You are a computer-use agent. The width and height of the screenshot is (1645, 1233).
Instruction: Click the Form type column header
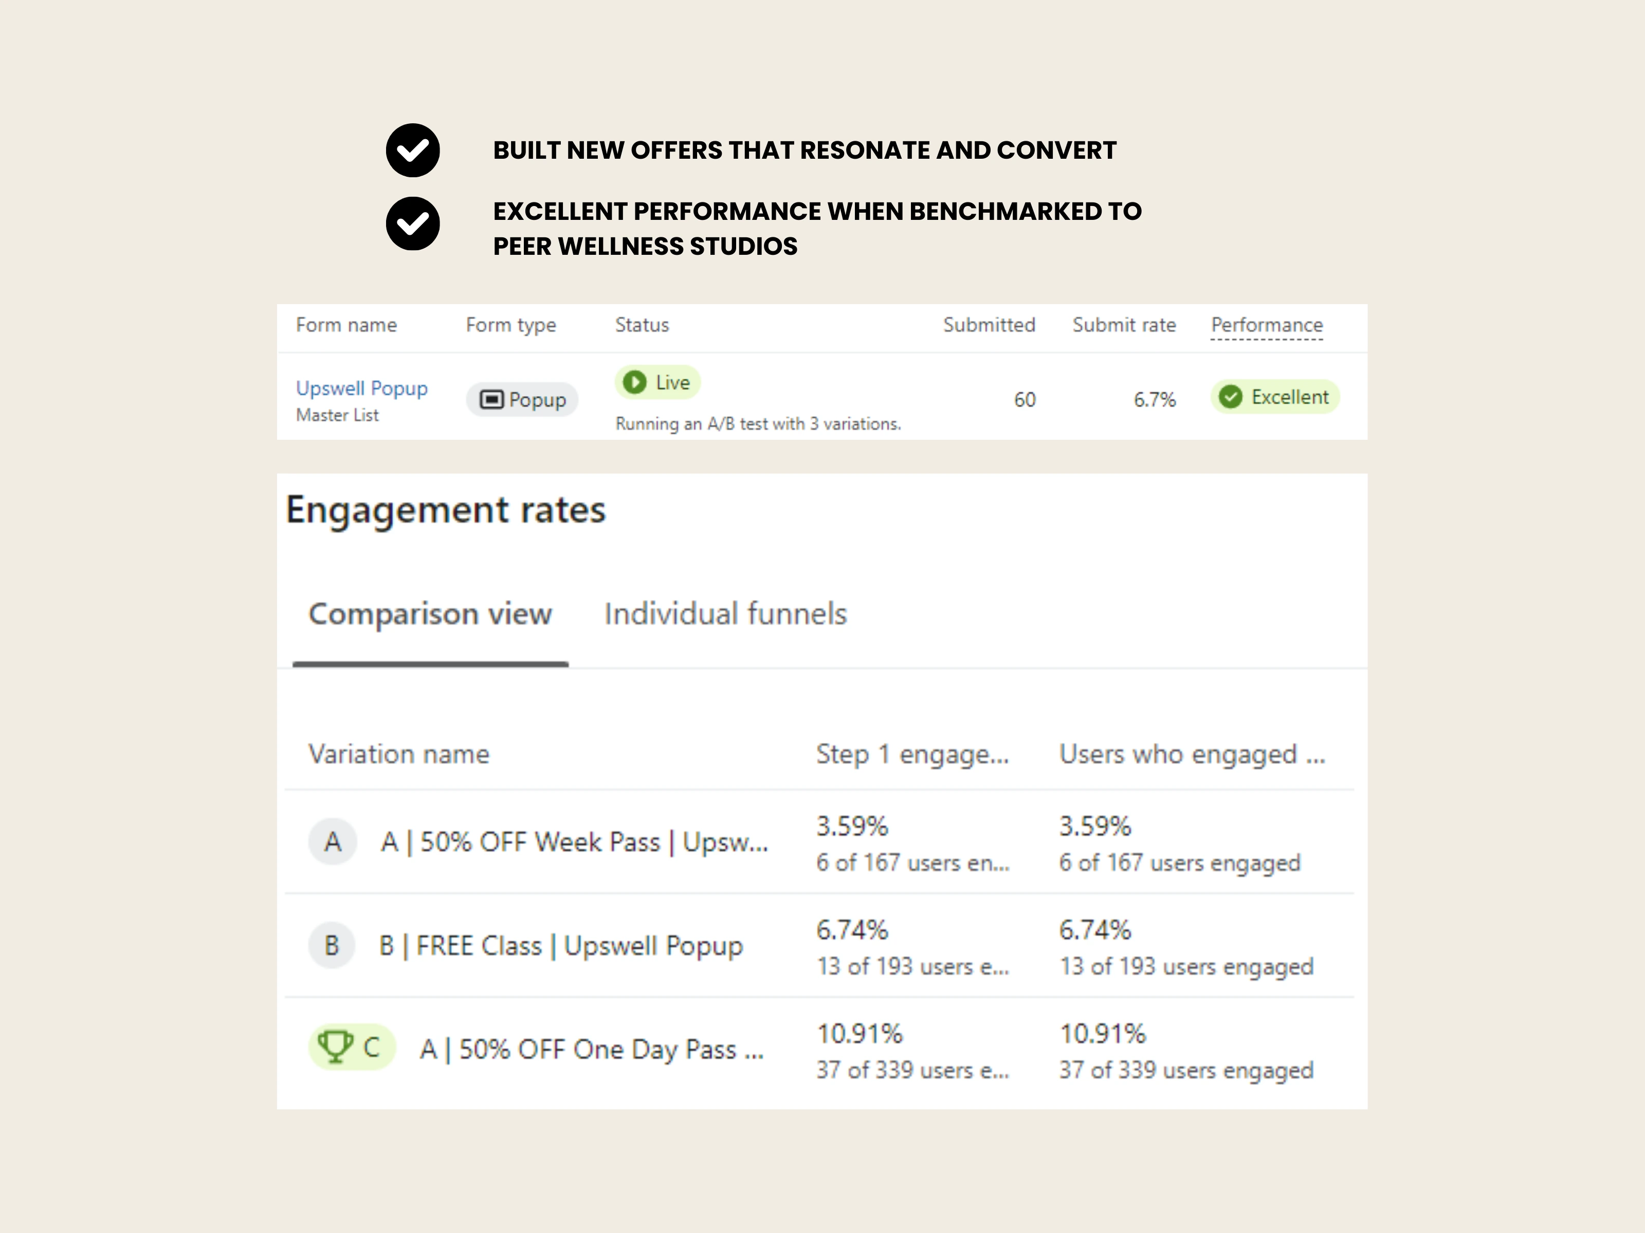511,325
